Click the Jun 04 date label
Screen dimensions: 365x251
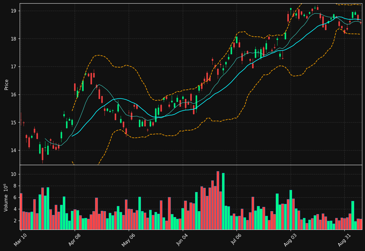[183, 240]
